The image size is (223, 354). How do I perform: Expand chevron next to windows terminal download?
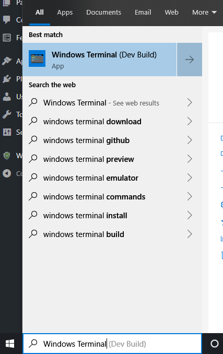190,122
